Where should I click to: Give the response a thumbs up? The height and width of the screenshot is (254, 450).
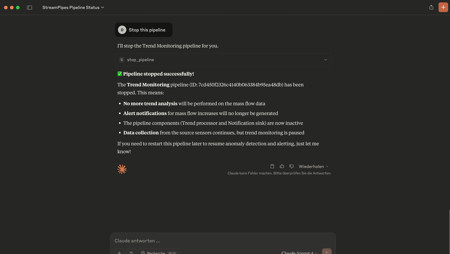pos(282,166)
